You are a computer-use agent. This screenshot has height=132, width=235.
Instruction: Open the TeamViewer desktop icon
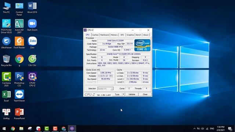click(19, 96)
